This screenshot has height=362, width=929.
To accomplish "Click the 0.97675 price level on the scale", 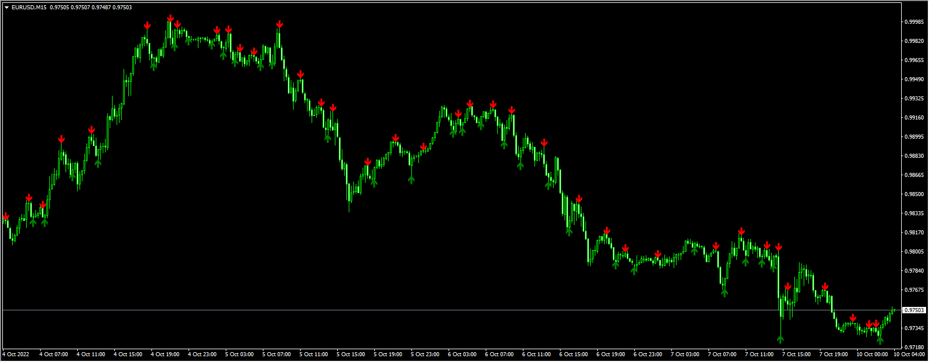I will [914, 290].
